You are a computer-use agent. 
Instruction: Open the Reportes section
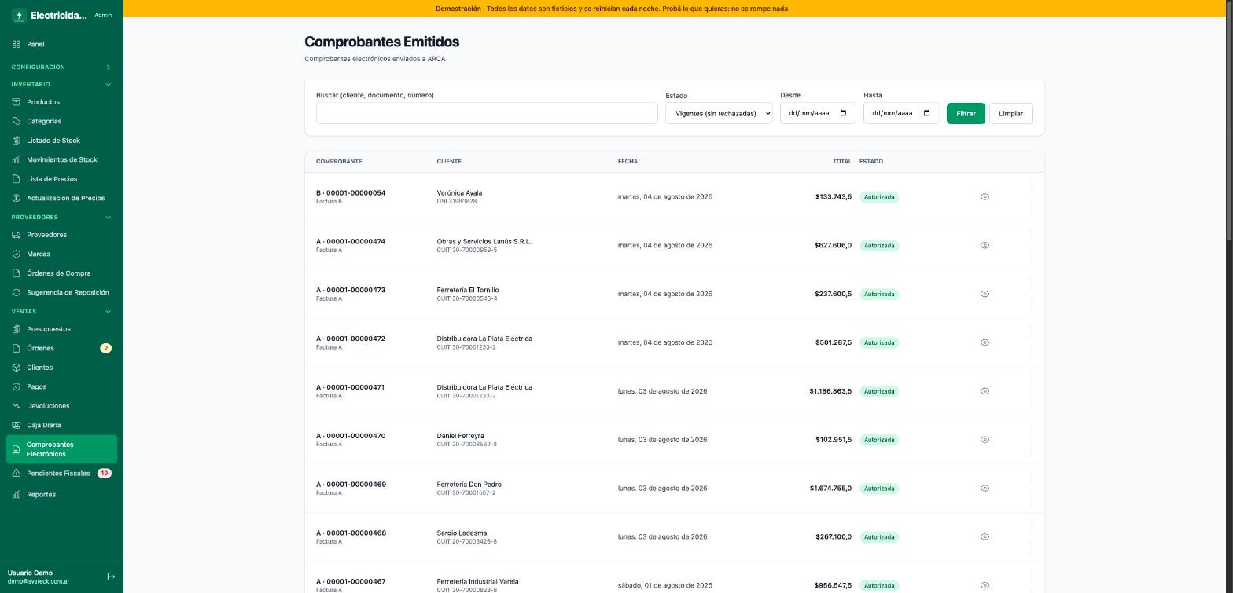[61, 495]
